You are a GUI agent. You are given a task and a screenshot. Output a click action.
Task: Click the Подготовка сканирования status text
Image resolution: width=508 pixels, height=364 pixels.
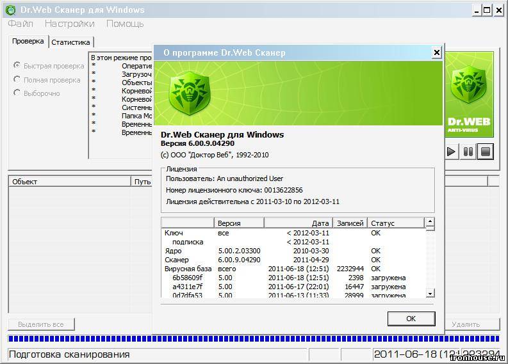69,354
